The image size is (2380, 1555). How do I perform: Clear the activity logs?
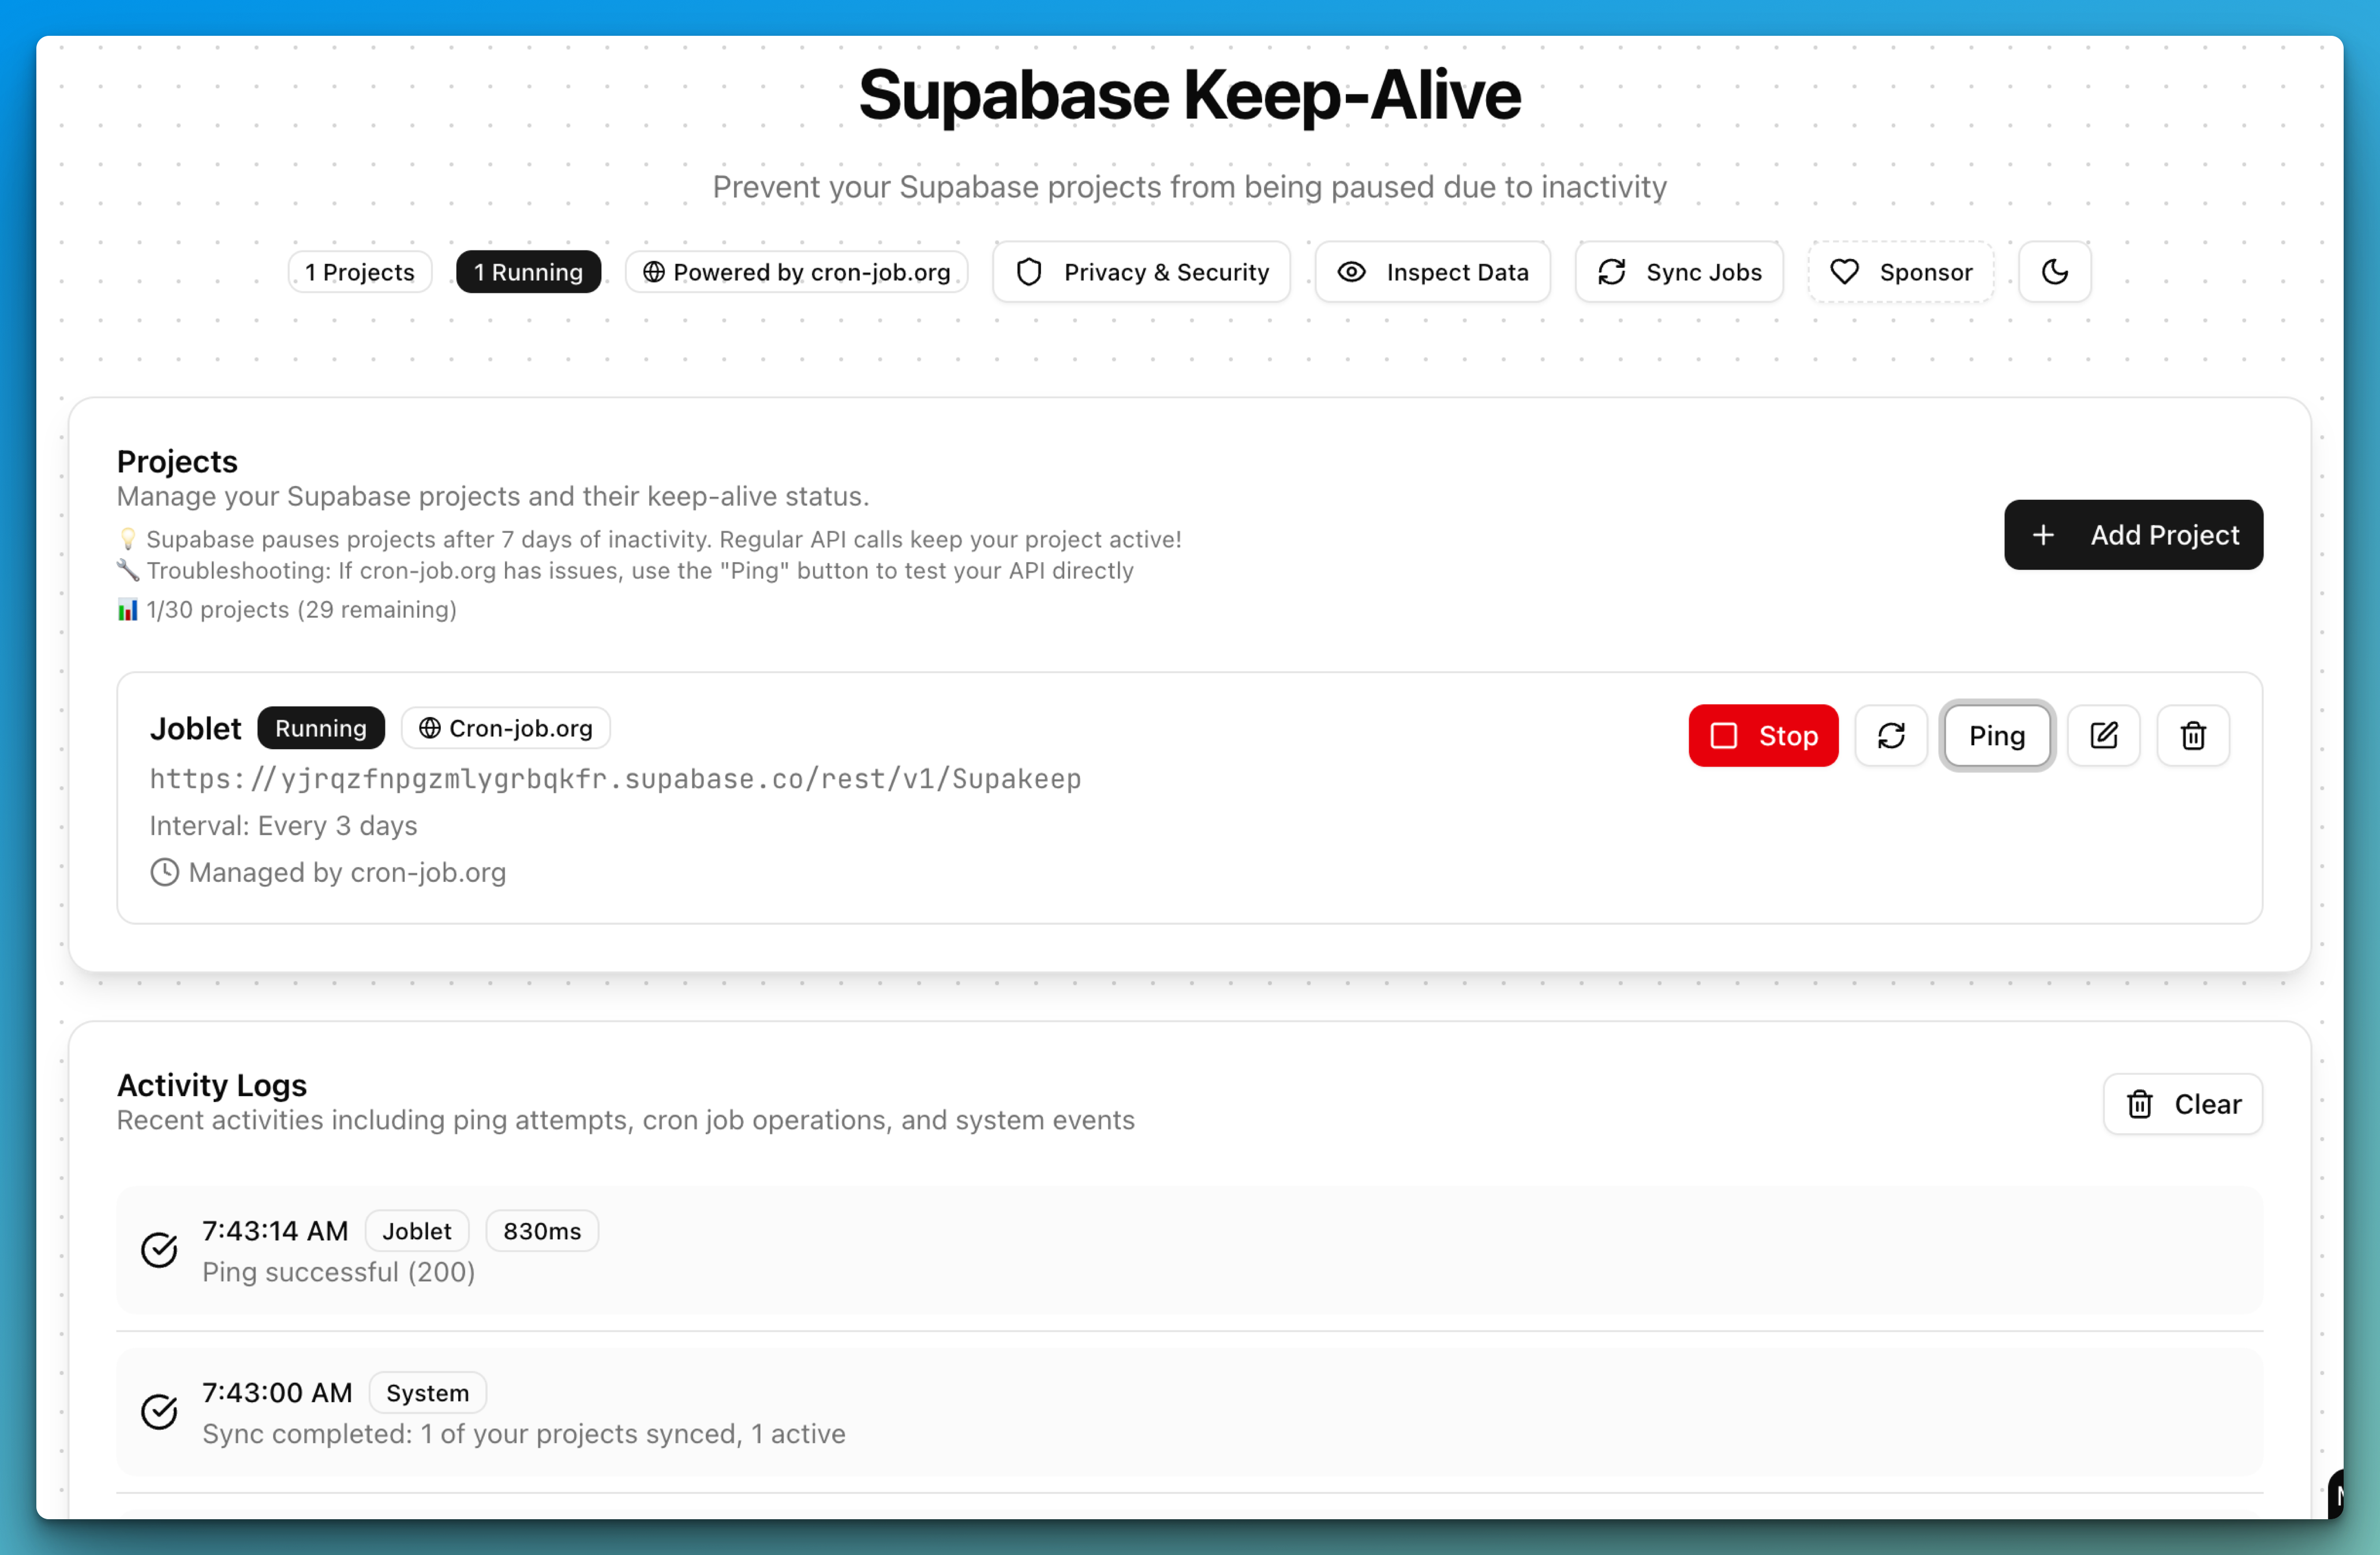click(2183, 1104)
